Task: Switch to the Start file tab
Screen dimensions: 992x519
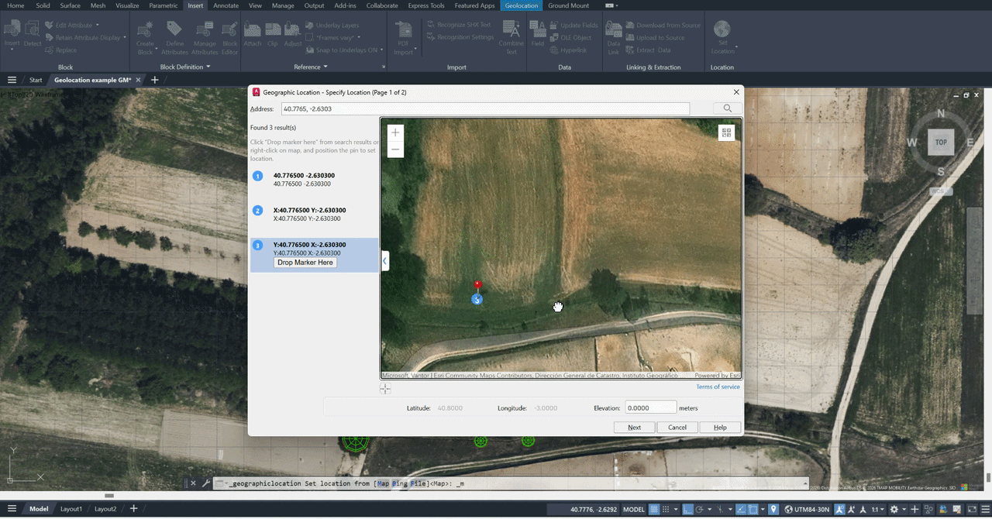Action: pos(36,80)
